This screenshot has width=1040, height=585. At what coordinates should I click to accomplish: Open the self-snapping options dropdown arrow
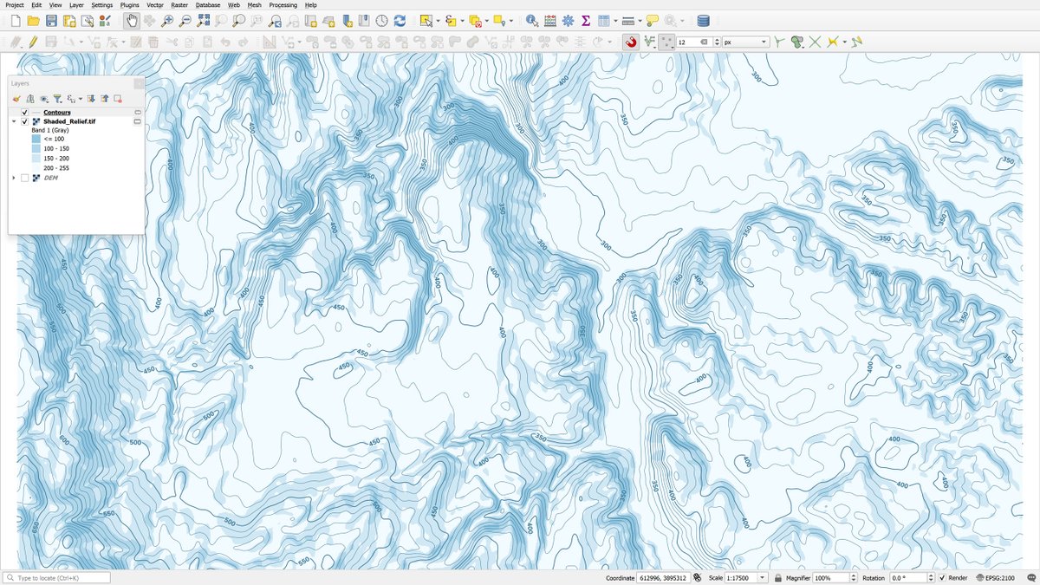click(844, 42)
